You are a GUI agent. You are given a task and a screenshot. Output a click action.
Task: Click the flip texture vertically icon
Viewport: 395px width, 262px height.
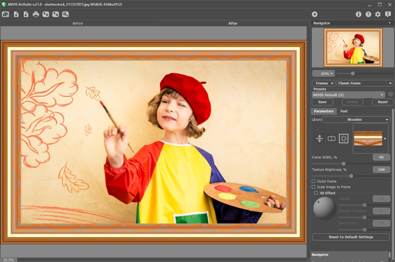click(x=320, y=139)
